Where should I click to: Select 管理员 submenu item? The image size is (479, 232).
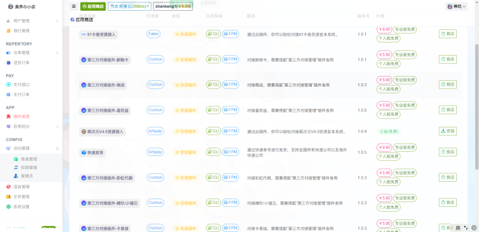(x=27, y=176)
